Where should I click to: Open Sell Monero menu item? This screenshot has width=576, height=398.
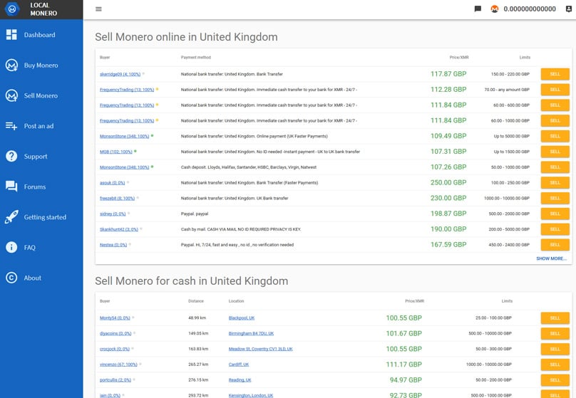41,95
